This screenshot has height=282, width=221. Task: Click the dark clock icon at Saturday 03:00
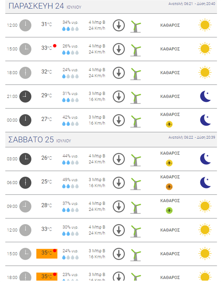[25, 159]
